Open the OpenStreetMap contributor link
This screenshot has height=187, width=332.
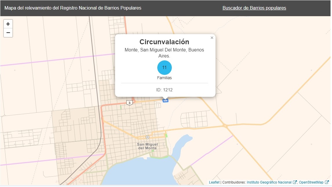tap(311, 182)
